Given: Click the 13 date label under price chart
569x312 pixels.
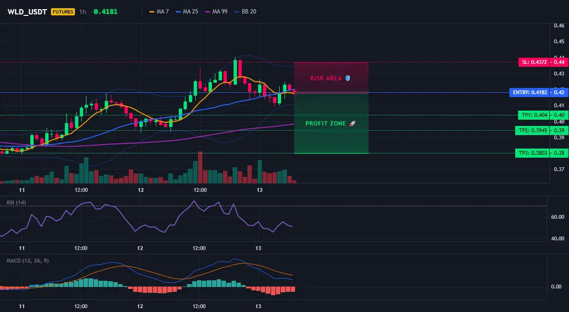Looking at the screenshot, I should pyautogui.click(x=260, y=190).
